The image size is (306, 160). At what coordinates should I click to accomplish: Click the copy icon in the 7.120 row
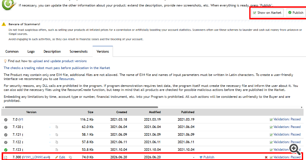tap(57, 127)
